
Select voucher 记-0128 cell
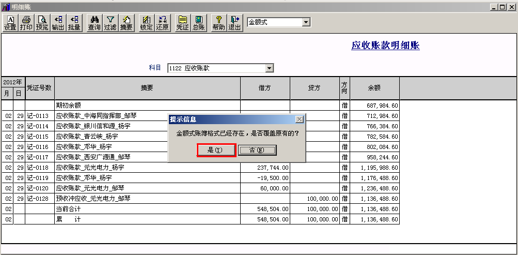(40, 199)
